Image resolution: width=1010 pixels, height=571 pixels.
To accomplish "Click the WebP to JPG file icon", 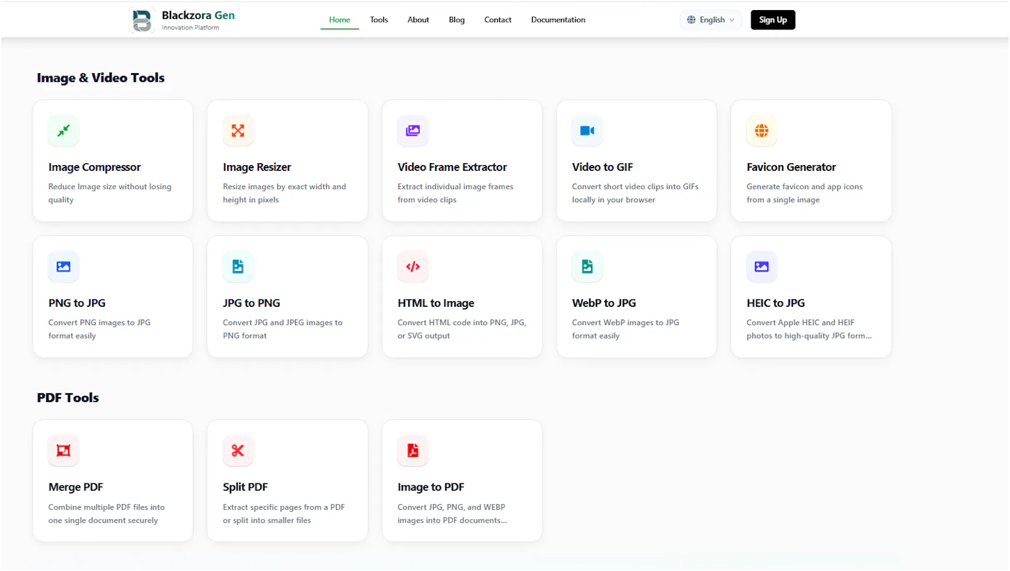I will pos(587,267).
